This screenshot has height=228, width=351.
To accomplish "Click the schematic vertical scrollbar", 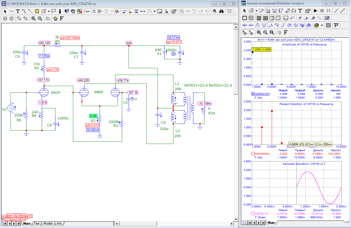I will (236, 123).
